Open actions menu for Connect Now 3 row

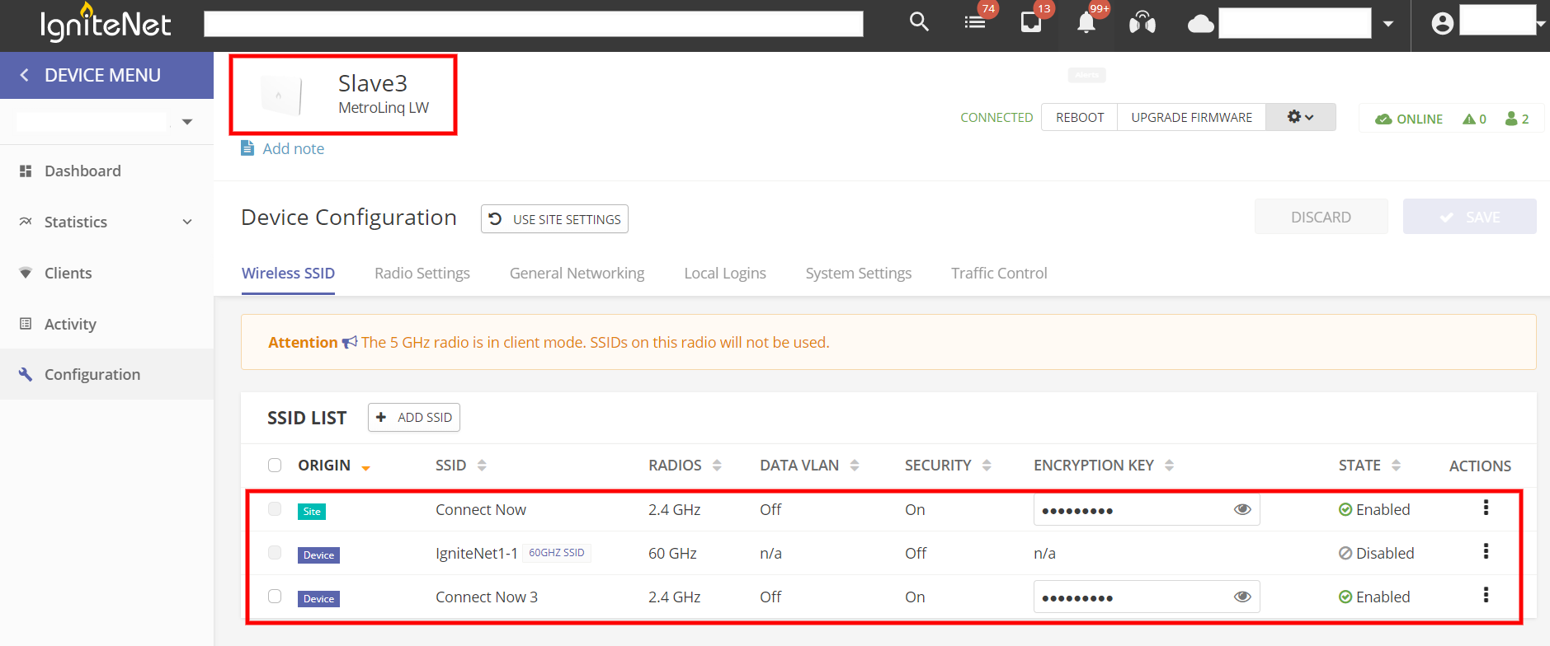(1486, 595)
